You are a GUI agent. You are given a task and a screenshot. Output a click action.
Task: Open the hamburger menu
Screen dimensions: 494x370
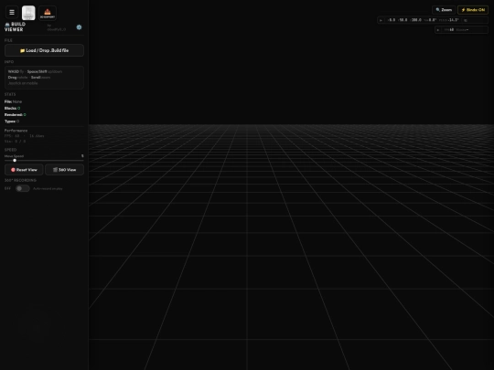tap(12, 13)
